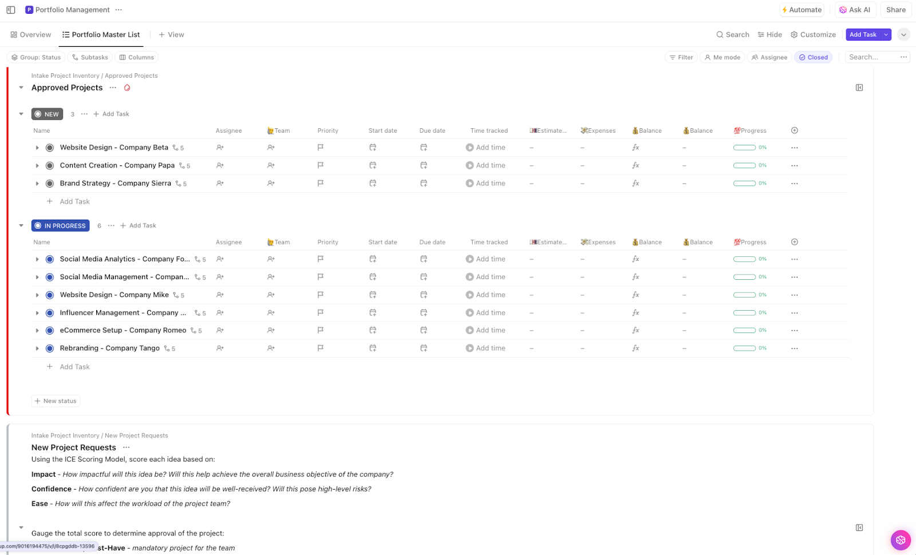Open the Portfolio Management options ellipsis
Image resolution: width=916 pixels, height=555 pixels.
119,10
